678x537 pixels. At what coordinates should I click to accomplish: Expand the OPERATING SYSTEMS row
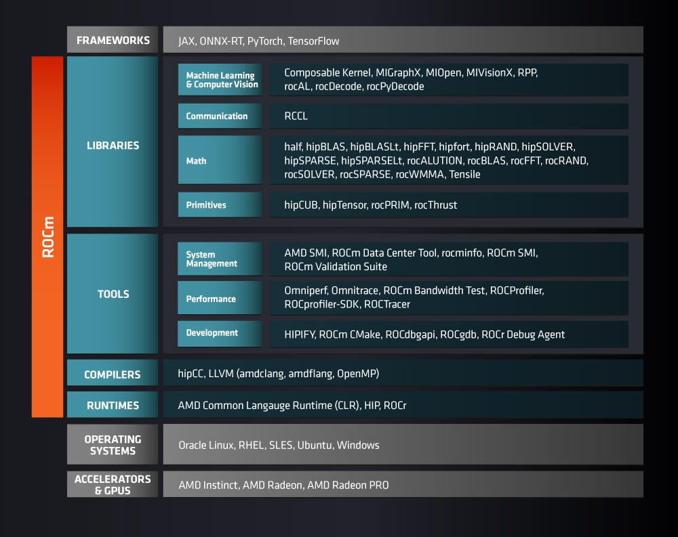[x=112, y=444]
